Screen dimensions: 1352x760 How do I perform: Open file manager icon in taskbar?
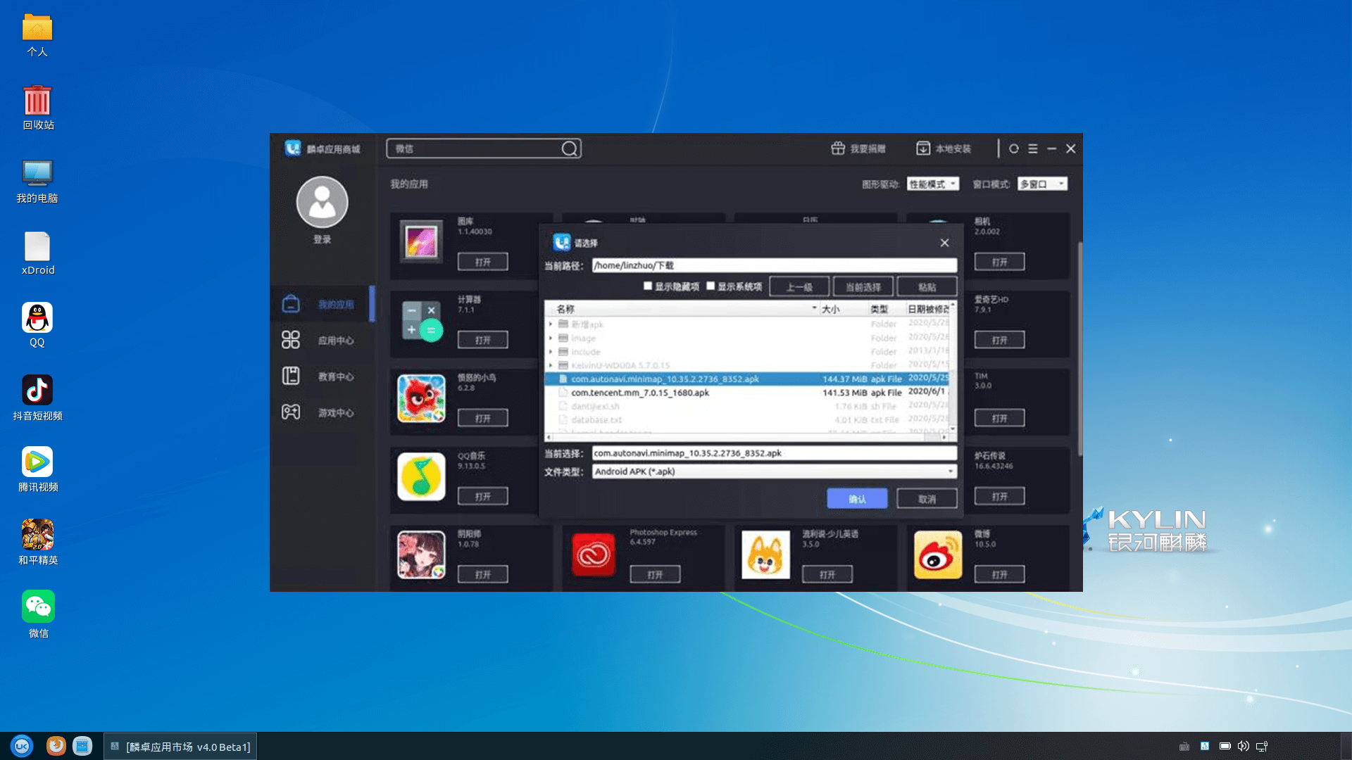click(x=82, y=746)
